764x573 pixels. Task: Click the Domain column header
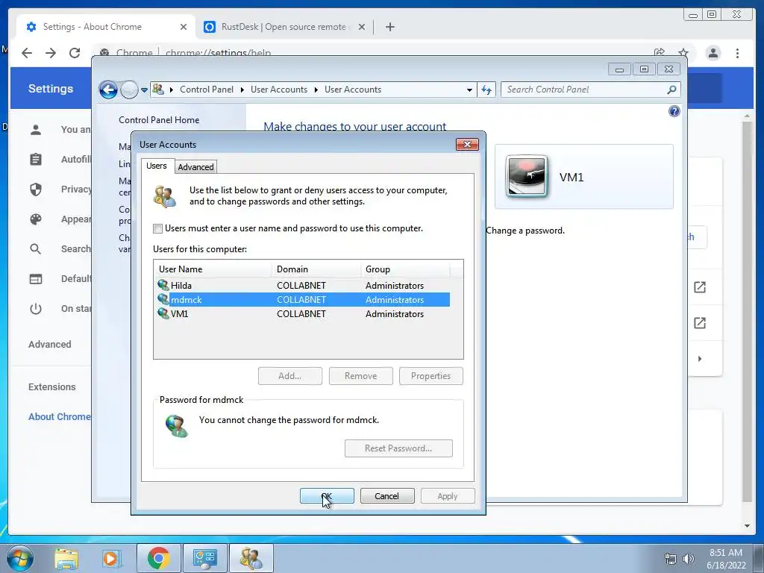tap(316, 269)
